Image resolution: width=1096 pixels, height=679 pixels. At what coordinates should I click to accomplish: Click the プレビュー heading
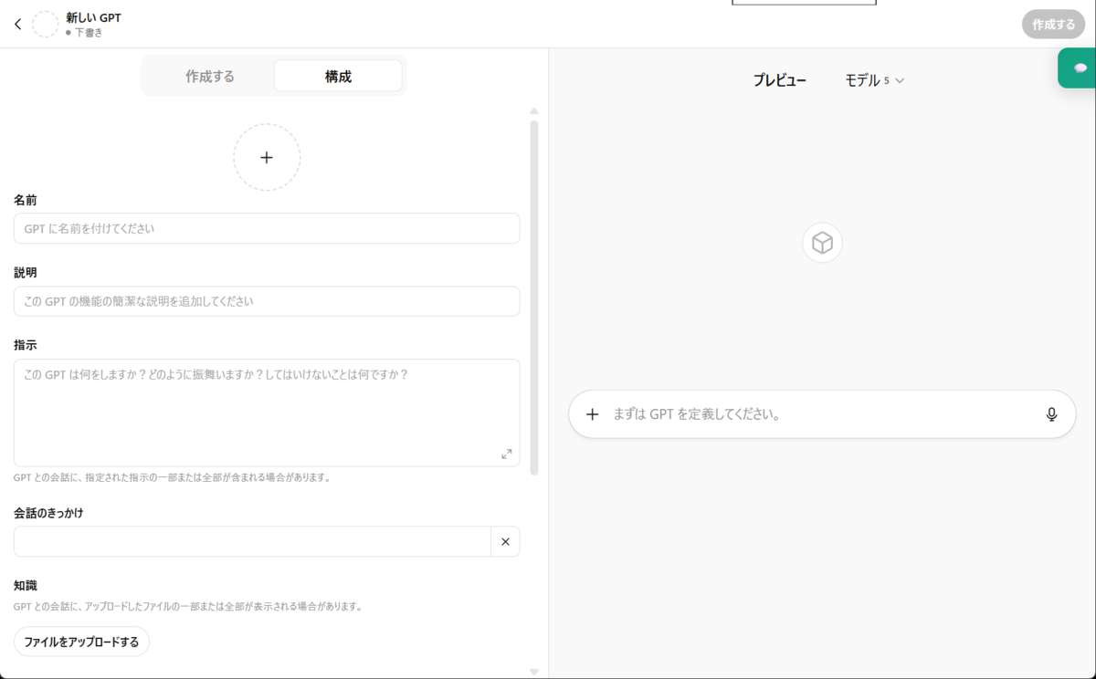point(779,80)
